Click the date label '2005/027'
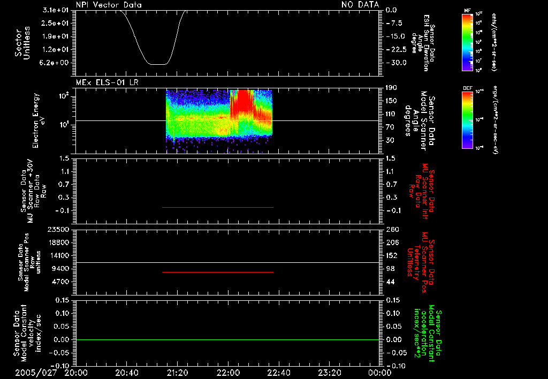Image resolution: width=548 pixels, height=379 pixels. (x=36, y=373)
